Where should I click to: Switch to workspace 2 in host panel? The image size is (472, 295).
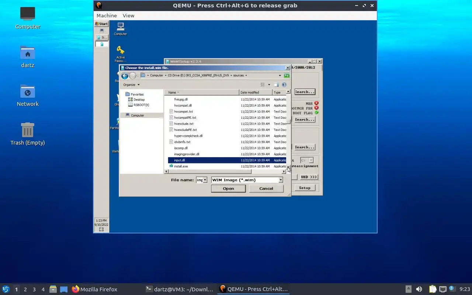coord(25,289)
